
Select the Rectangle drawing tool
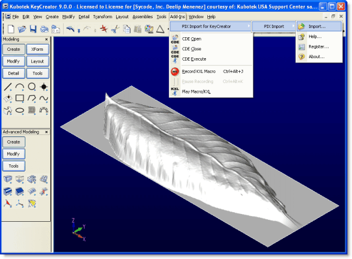pyautogui.click(x=20, y=98)
